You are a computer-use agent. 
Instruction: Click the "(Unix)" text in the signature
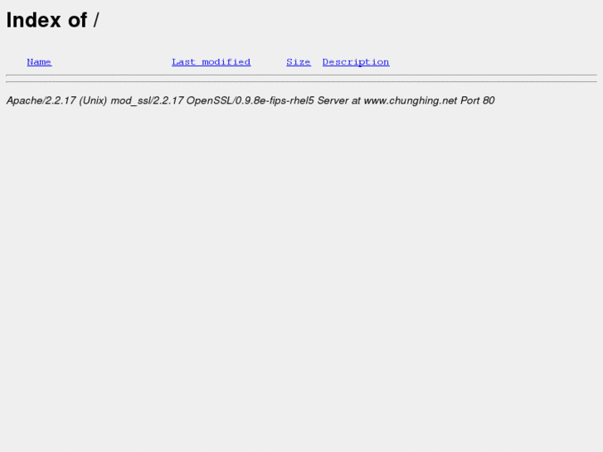point(93,101)
